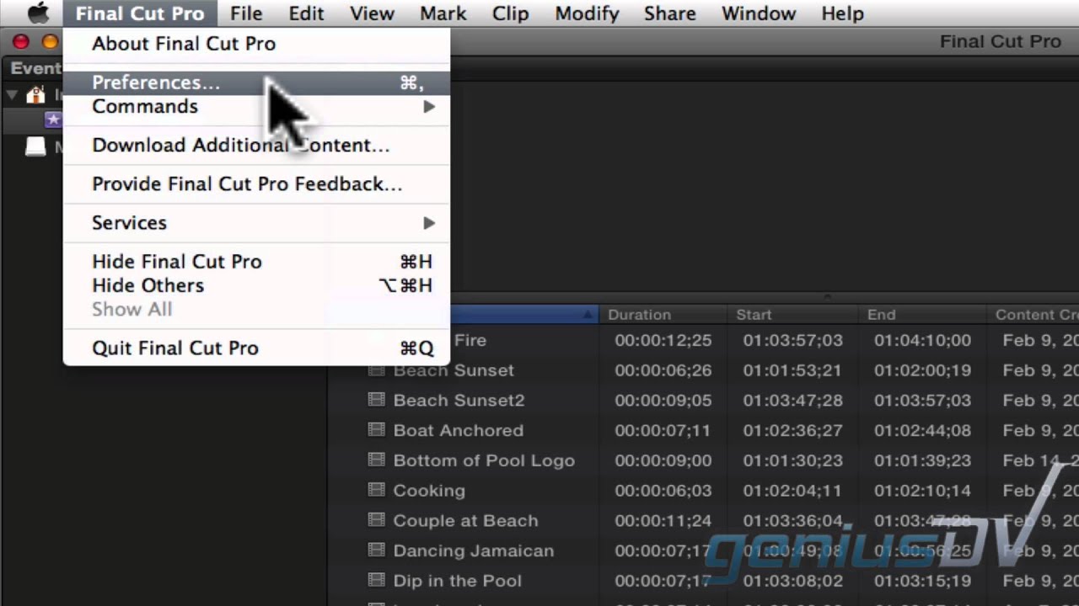Image resolution: width=1079 pixels, height=606 pixels.
Task: Open the Mark menu
Action: (x=443, y=13)
